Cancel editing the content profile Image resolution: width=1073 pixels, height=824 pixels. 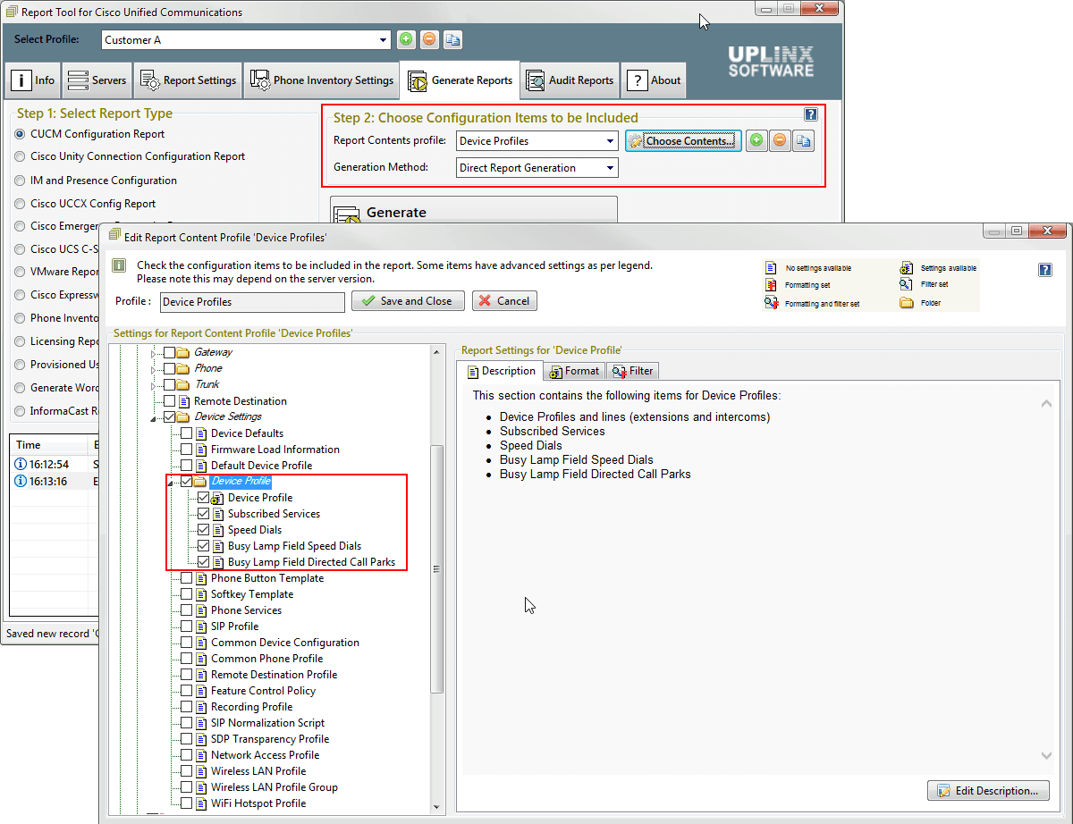[x=504, y=301]
